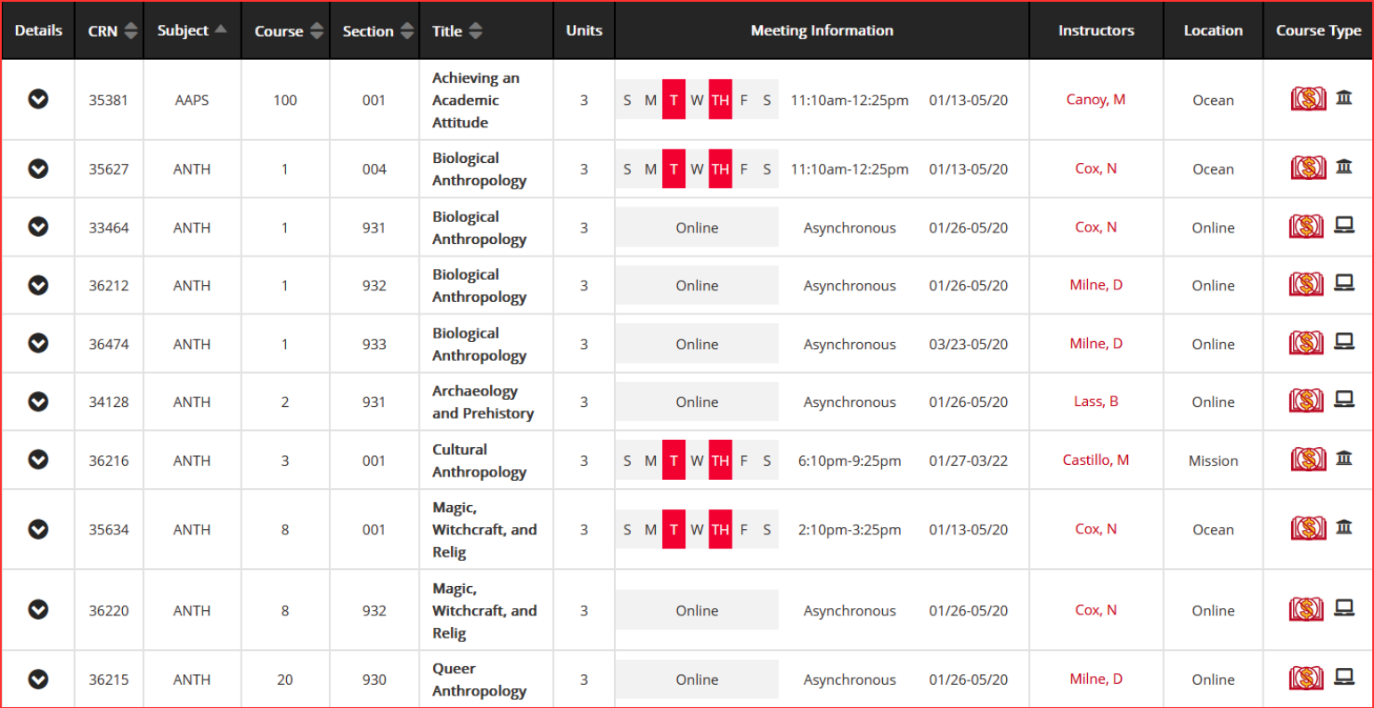Open instructor link Canoy, M
Viewport: 1374px width, 708px height.
pos(1095,100)
